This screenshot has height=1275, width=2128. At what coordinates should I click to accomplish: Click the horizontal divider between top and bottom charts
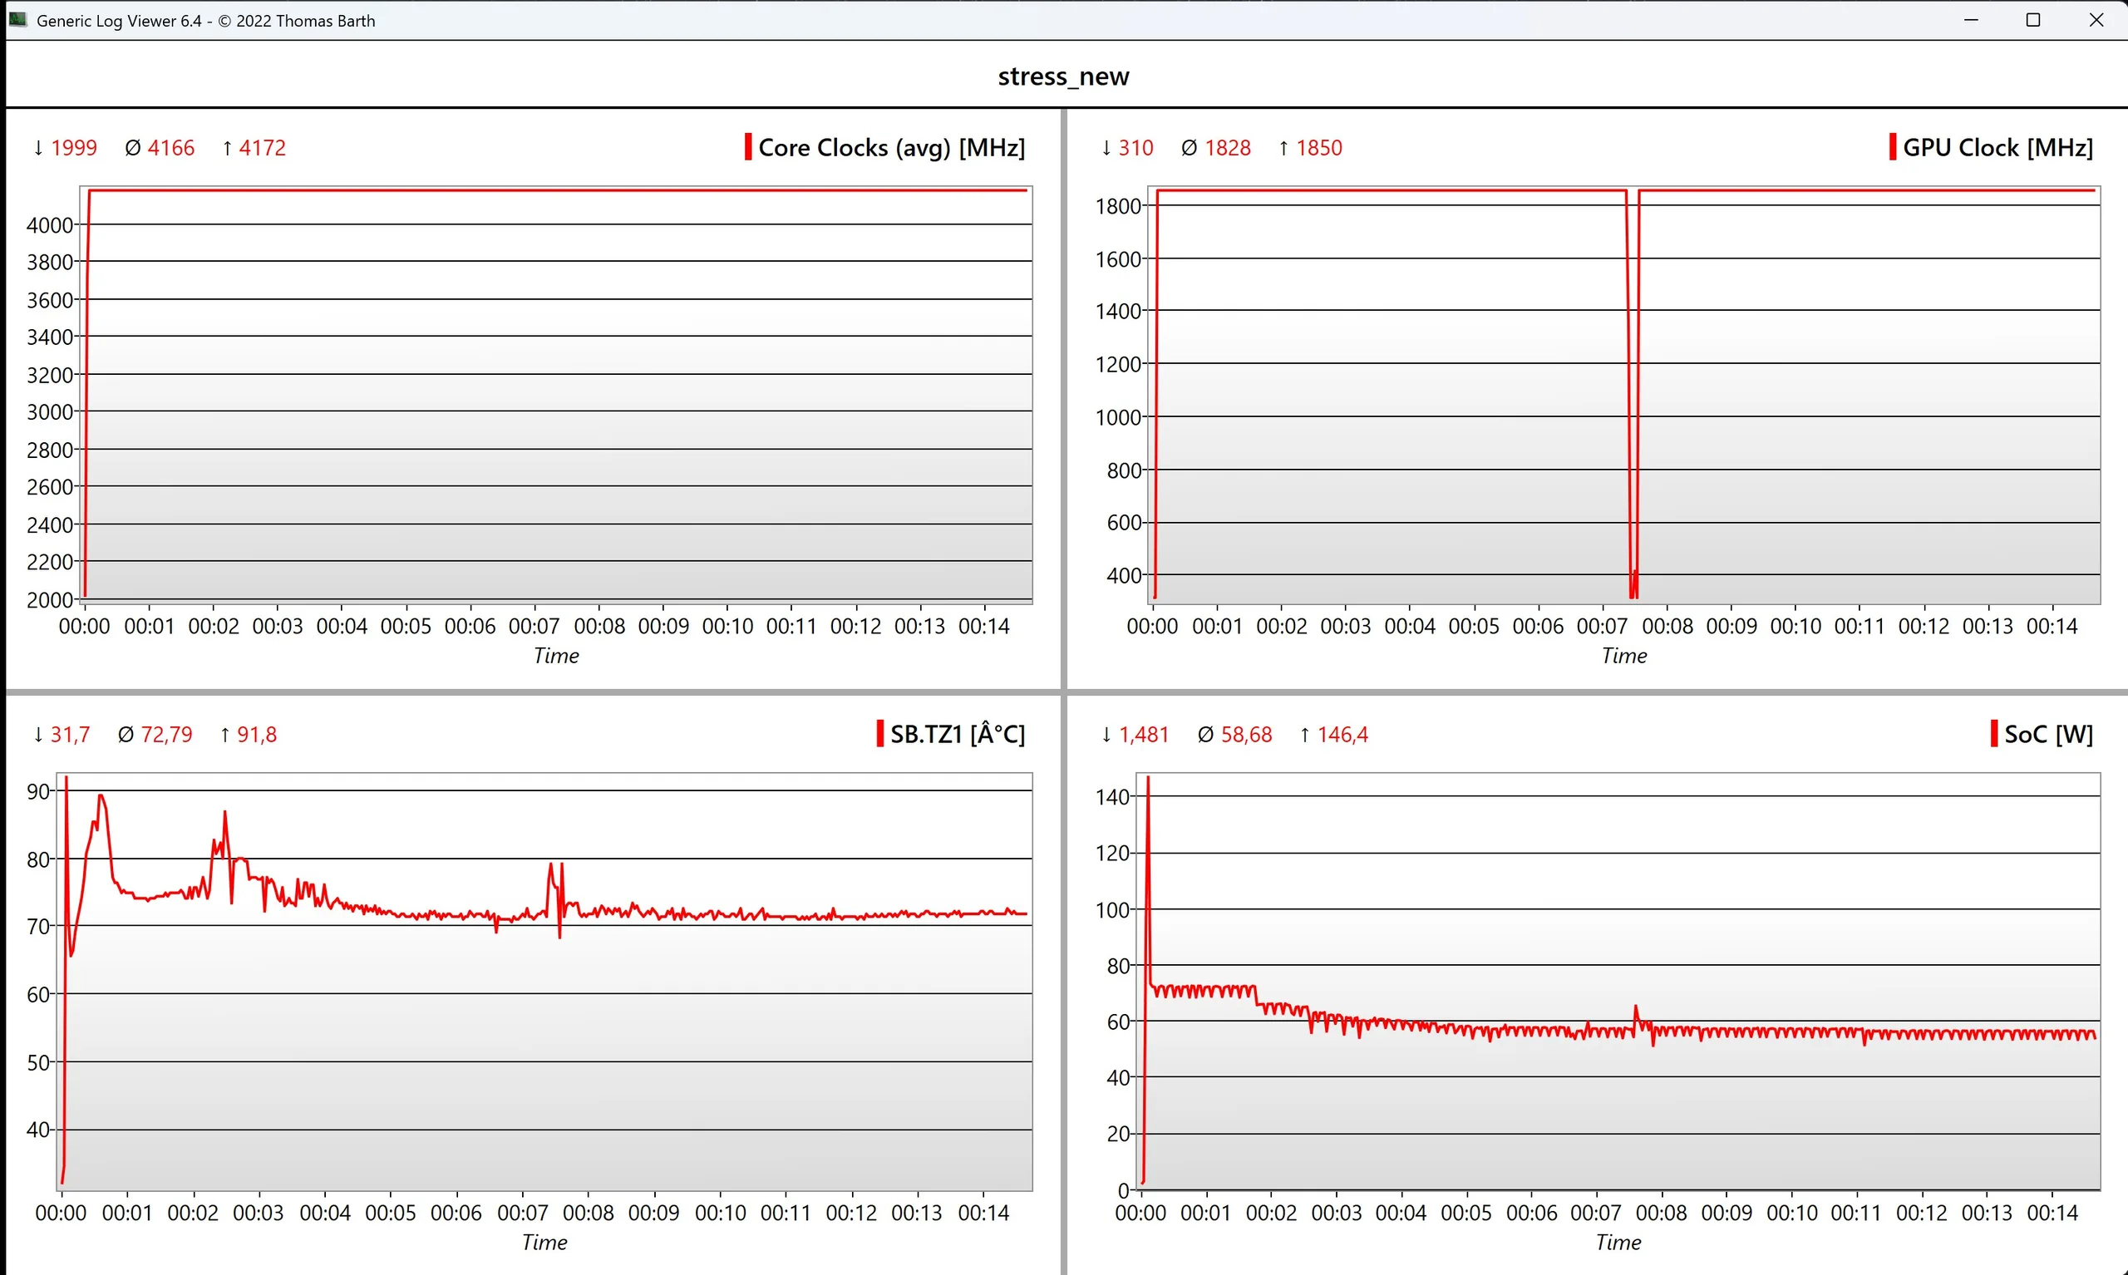click(533, 692)
